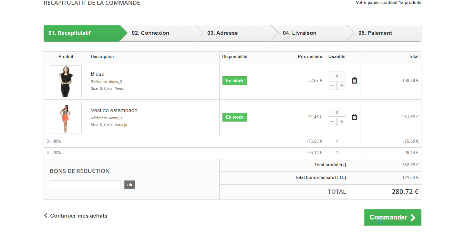The image size is (465, 244).
Task: Click the Vestido estampado quantity field
Action: point(337,112)
